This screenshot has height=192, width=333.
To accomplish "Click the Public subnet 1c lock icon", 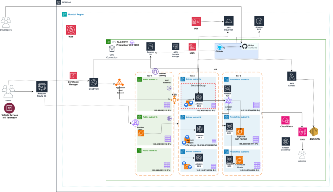I will point(139,151).
